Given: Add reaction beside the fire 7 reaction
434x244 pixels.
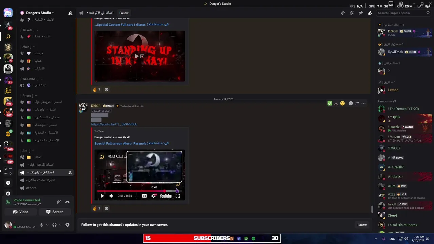Looking at the screenshot, I should click(106, 89).
